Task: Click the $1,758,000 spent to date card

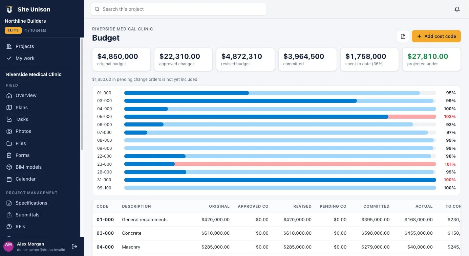Action: coord(369,60)
